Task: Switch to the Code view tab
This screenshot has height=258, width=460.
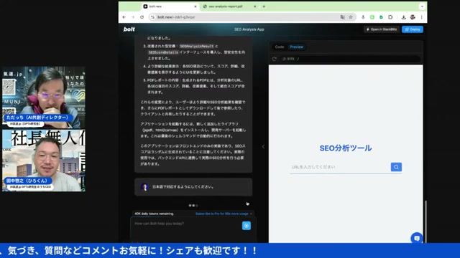Action: 280,47
